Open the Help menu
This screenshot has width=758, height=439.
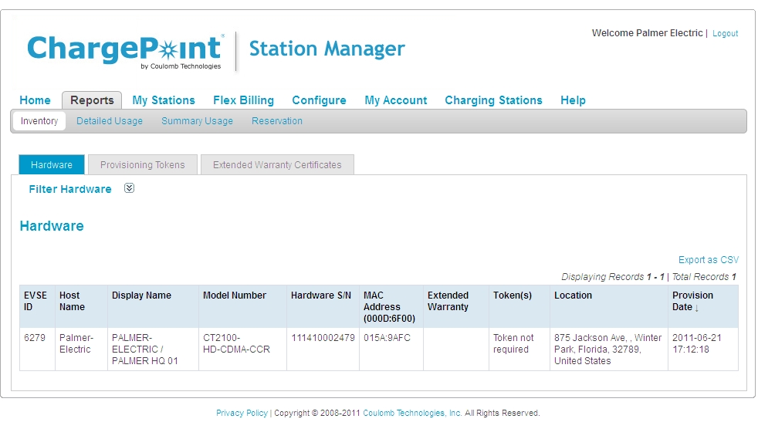click(573, 100)
